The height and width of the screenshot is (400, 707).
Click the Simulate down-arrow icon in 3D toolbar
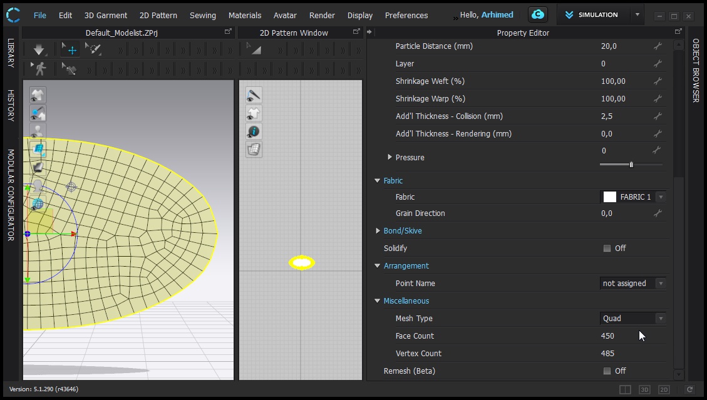[x=39, y=49]
